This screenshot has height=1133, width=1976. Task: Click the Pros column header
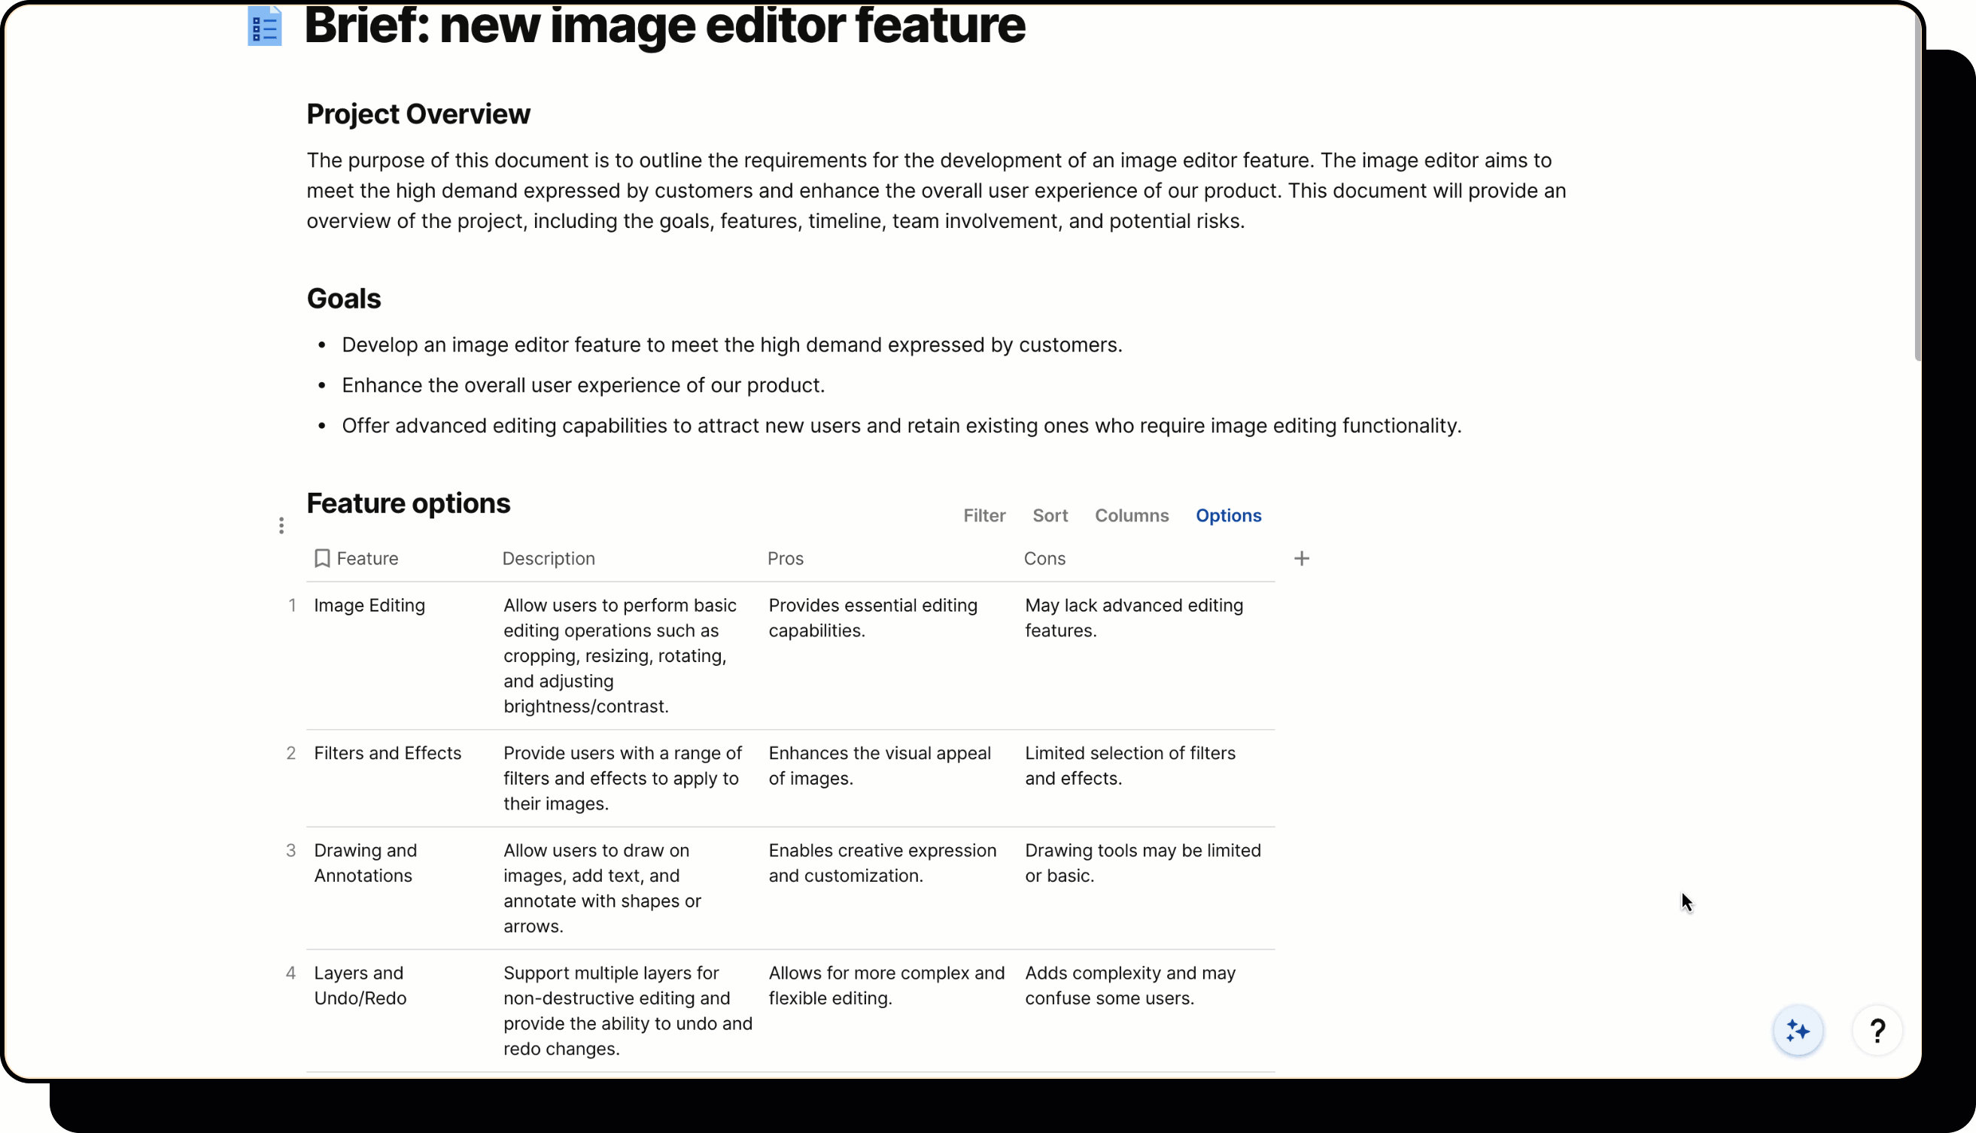(786, 559)
